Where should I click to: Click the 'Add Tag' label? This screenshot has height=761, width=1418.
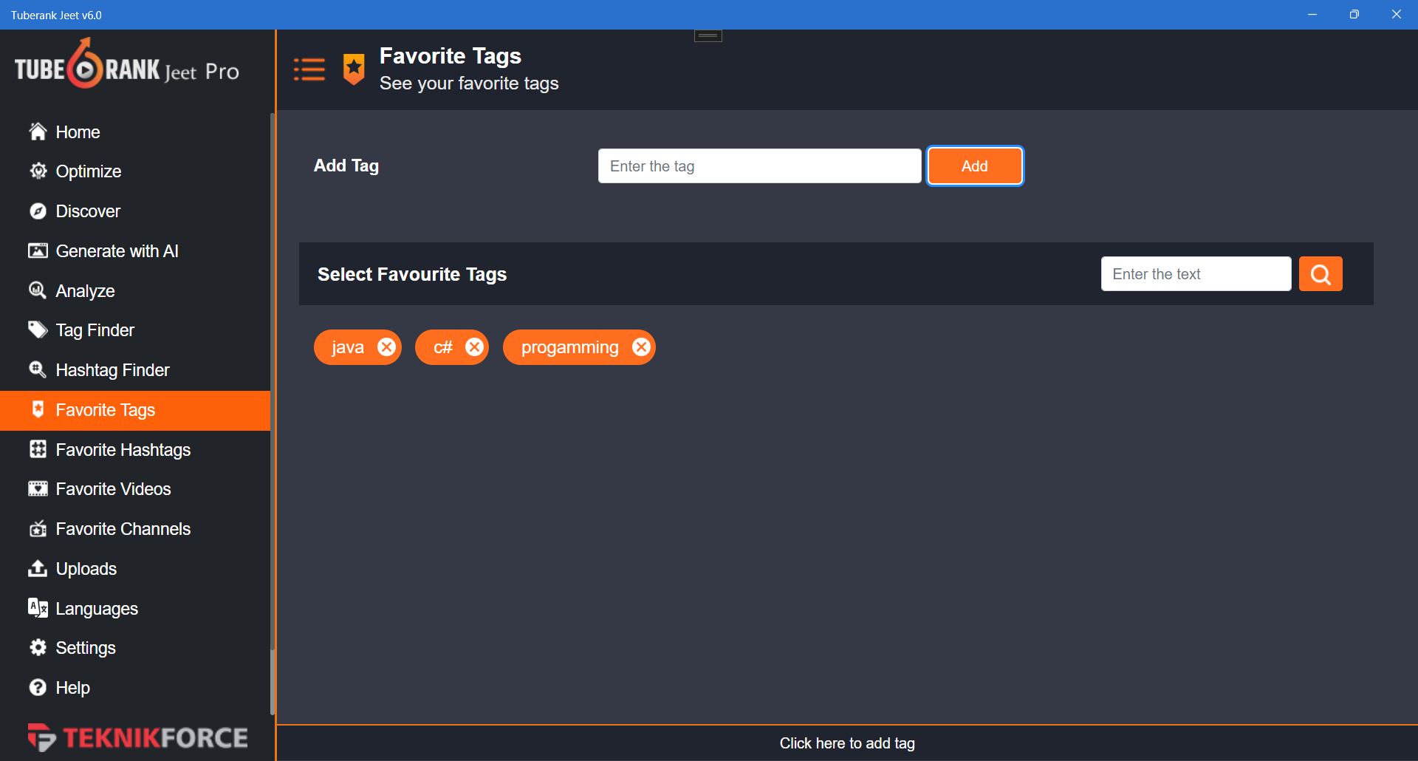coord(346,165)
